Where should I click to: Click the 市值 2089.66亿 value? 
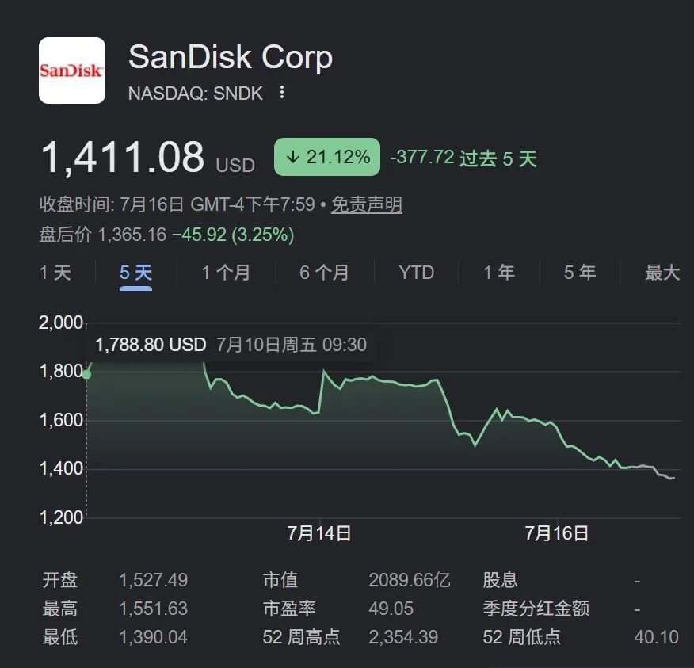(x=410, y=580)
